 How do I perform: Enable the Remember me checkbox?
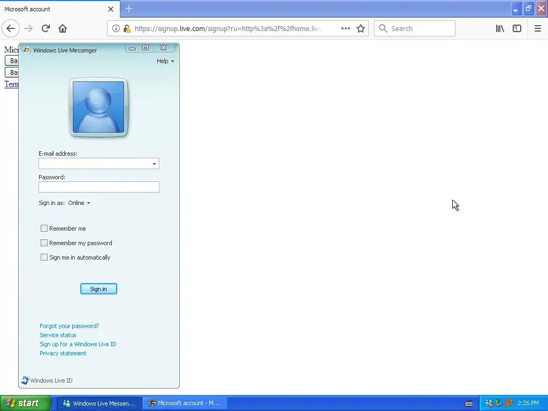point(44,228)
